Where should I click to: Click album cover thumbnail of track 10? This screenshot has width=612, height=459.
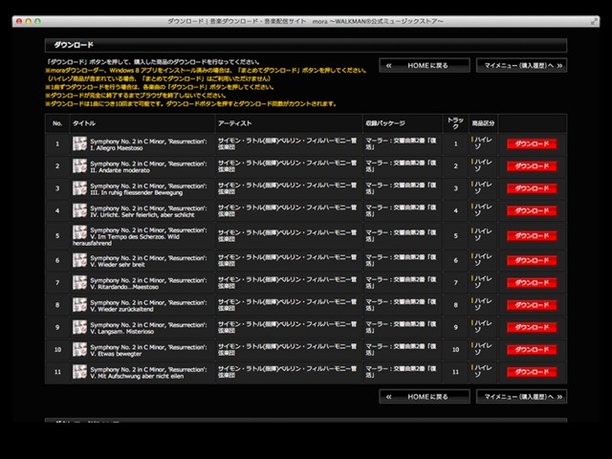79,349
